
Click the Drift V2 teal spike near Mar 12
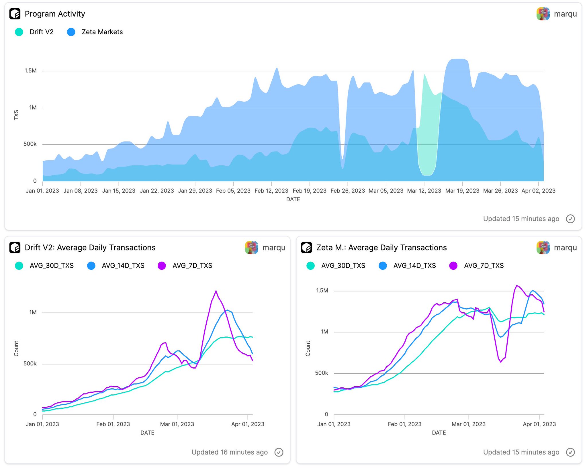424,75
